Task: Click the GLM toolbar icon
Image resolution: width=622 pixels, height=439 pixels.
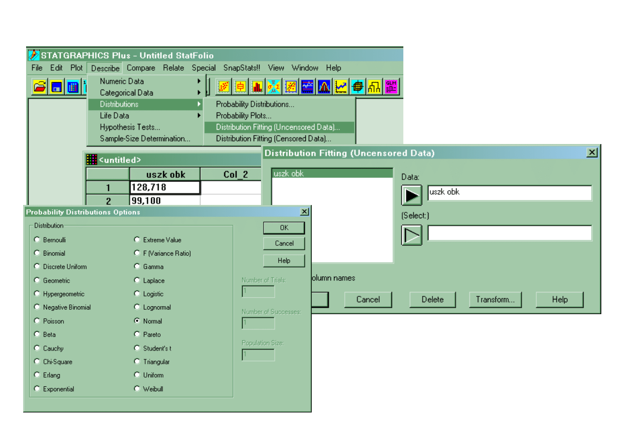Action: click(x=392, y=87)
